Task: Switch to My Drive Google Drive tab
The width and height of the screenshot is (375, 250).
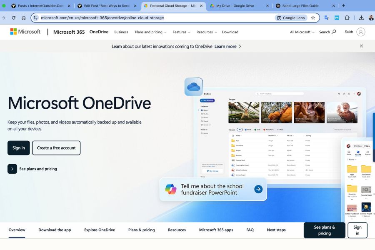Action: coord(235,6)
